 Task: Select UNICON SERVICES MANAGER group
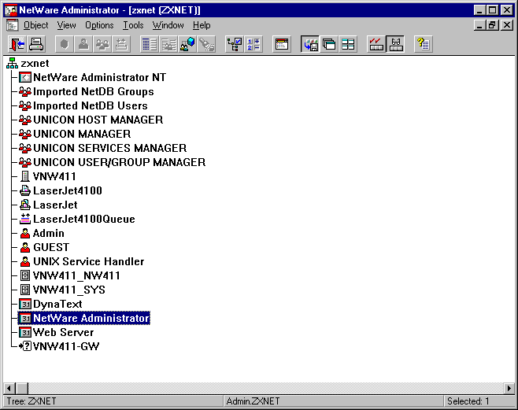110,148
